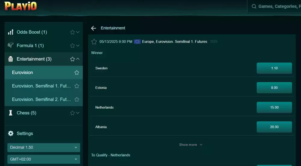The width and height of the screenshot is (301, 166).
Task: Expand the Formula 1 category chevron
Action: click(x=78, y=46)
